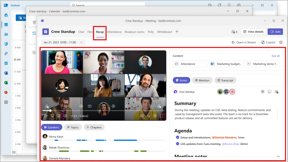
Task: Open Mail in Outlook sidebar
Action: (6, 15)
